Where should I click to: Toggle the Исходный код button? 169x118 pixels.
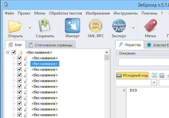pos(132,75)
